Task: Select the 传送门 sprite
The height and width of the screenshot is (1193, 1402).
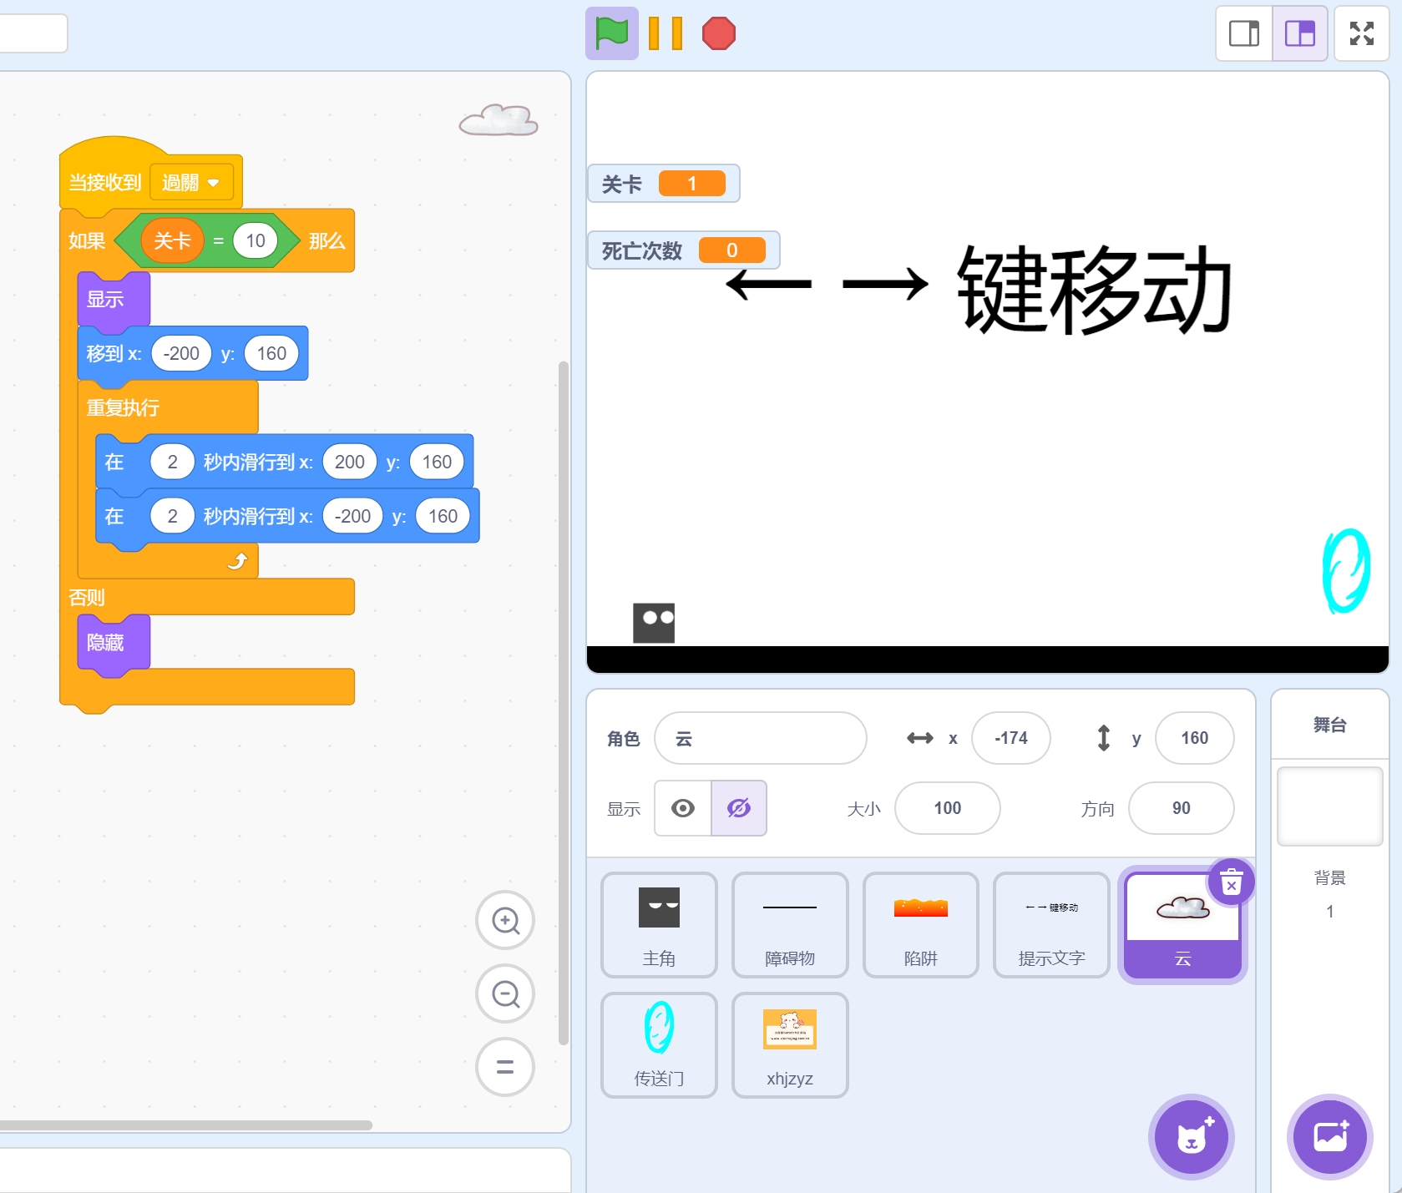Action: [x=659, y=1044]
